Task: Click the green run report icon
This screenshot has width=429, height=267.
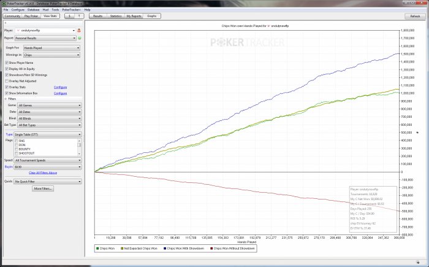Action: [x=80, y=38]
